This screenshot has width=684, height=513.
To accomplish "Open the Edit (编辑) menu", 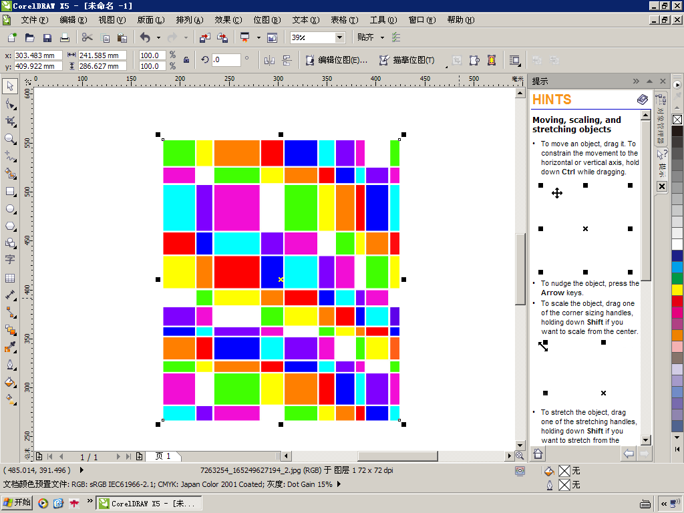I will [73, 20].
